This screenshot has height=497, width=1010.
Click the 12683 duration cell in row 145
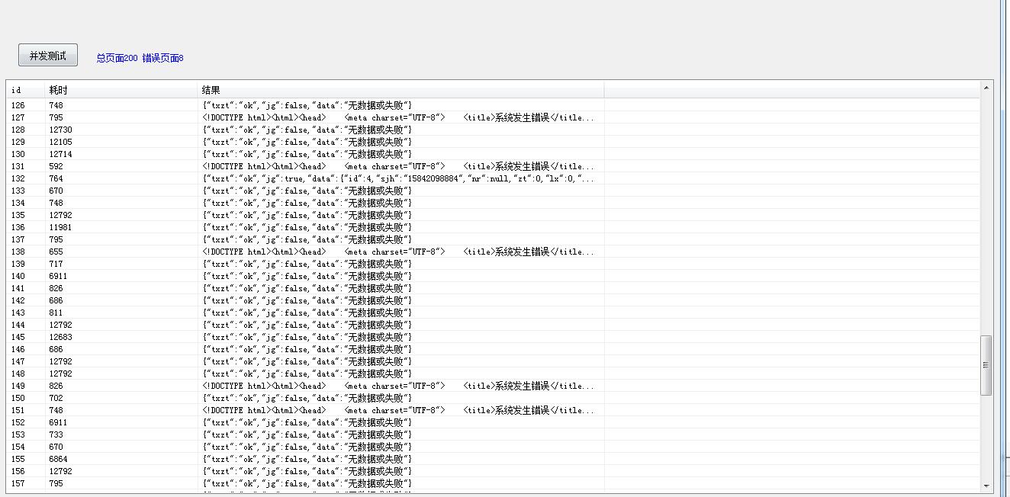click(x=61, y=337)
